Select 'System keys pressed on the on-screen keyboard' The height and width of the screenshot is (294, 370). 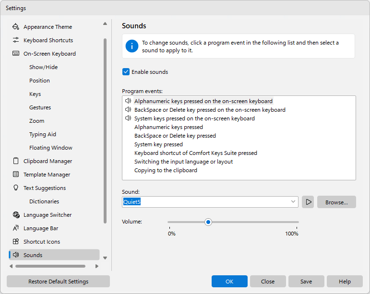click(x=194, y=118)
